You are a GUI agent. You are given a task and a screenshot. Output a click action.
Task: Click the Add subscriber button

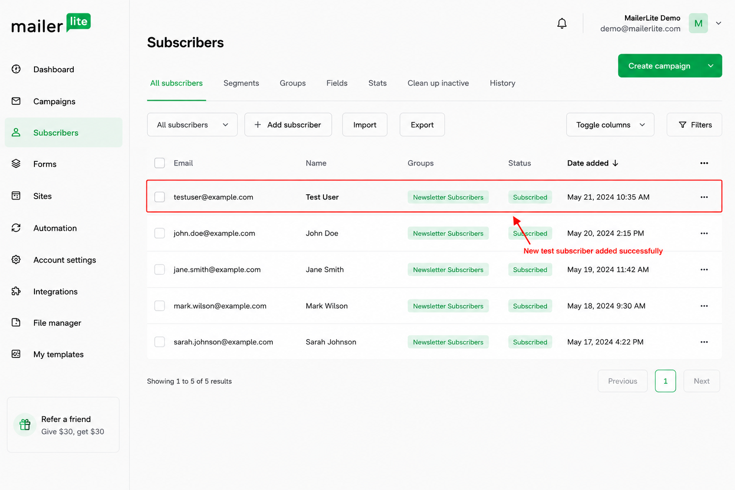tap(288, 125)
